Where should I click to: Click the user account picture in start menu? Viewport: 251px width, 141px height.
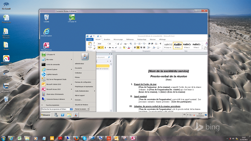85,56
